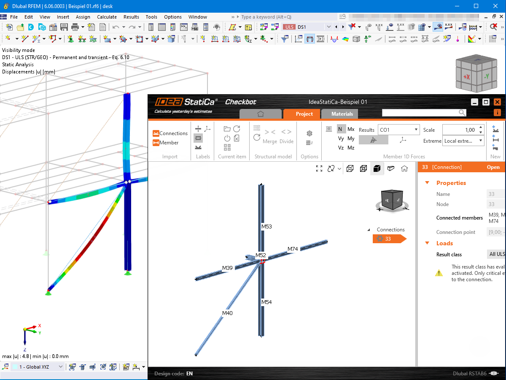Click the find with red X icon
Image resolution: width=506 pixels, height=380 pixels.
pos(493,27)
